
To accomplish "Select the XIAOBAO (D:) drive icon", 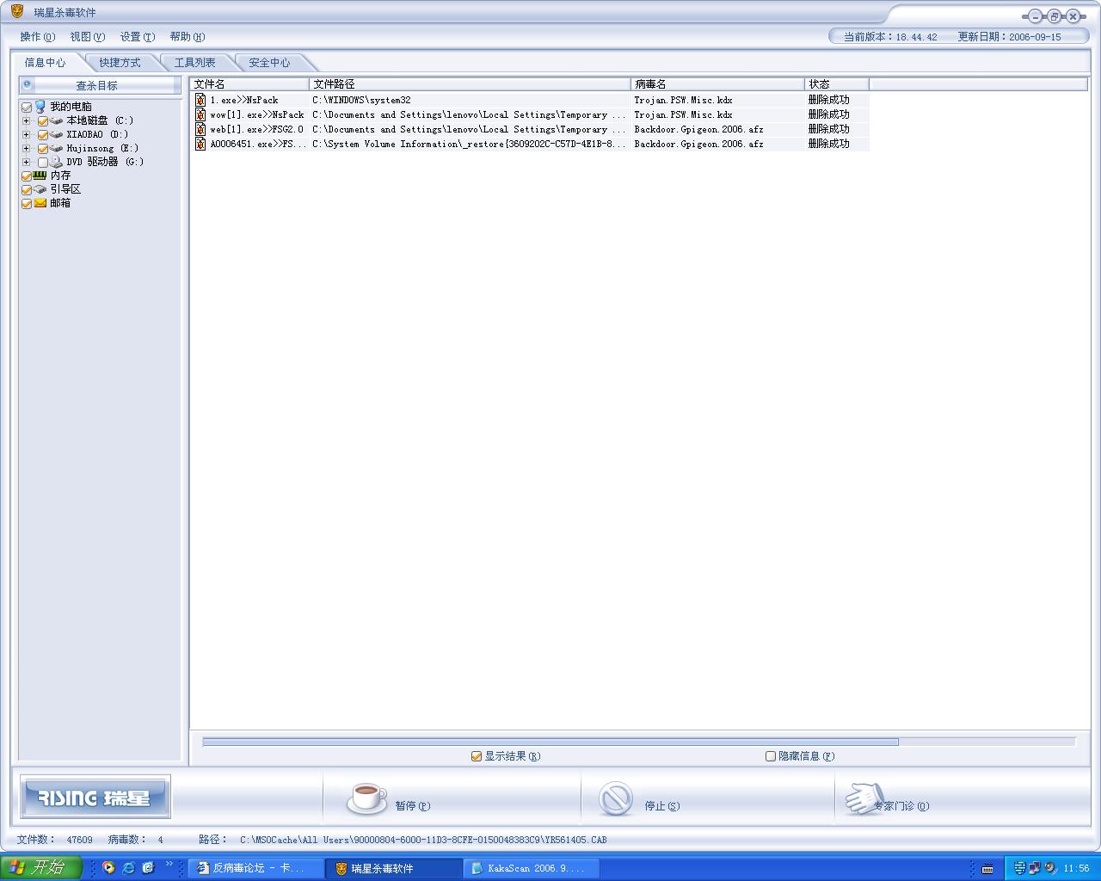I will [57, 134].
